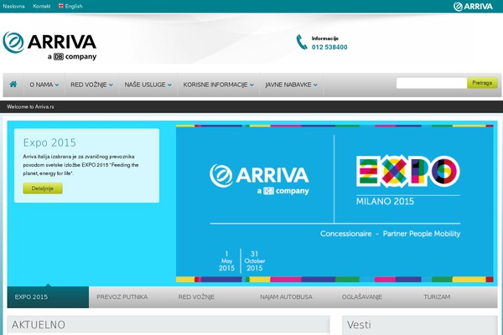503x335 pixels.
Task: Click the Detaljnije button in Expo box
Action: point(43,188)
